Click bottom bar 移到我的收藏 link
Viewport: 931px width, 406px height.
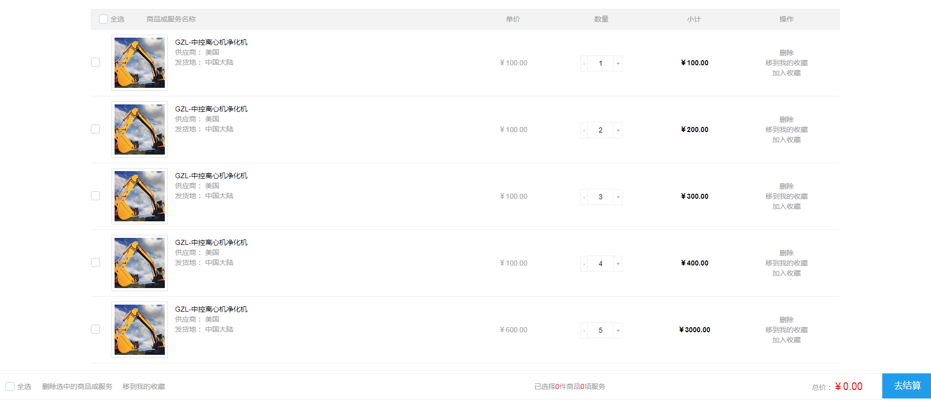tap(144, 386)
